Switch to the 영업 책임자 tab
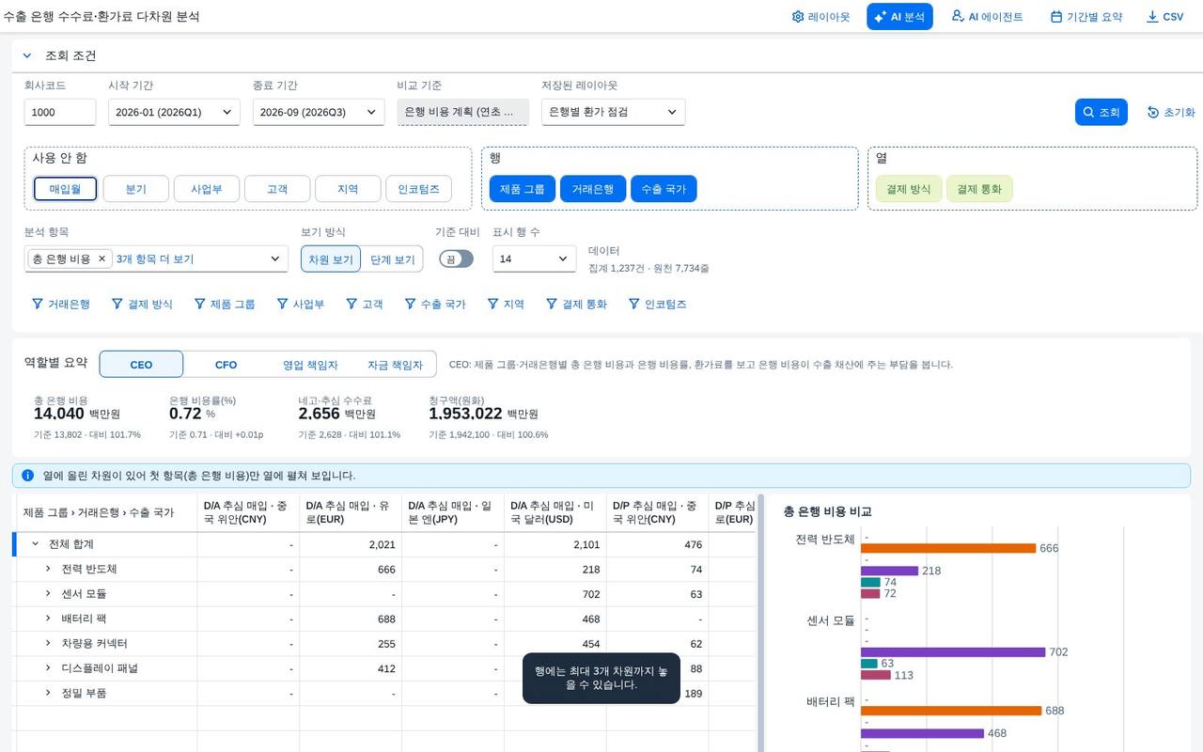Screen dimensions: 1203x752 click(310, 365)
